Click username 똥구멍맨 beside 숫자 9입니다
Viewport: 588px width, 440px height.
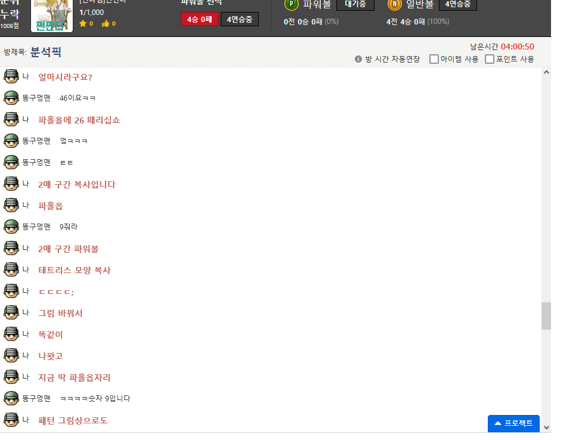[x=36, y=398]
